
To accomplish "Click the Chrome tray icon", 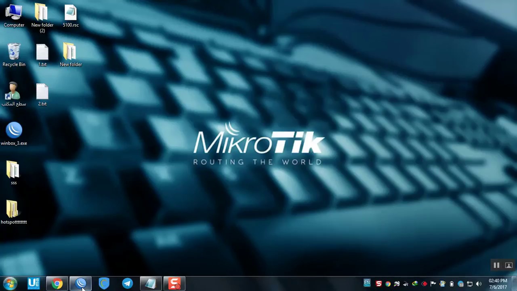I will (x=388, y=284).
